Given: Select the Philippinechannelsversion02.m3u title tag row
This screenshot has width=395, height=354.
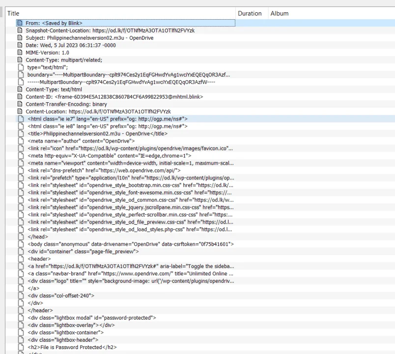Looking at the screenshot, I should tap(125, 134).
